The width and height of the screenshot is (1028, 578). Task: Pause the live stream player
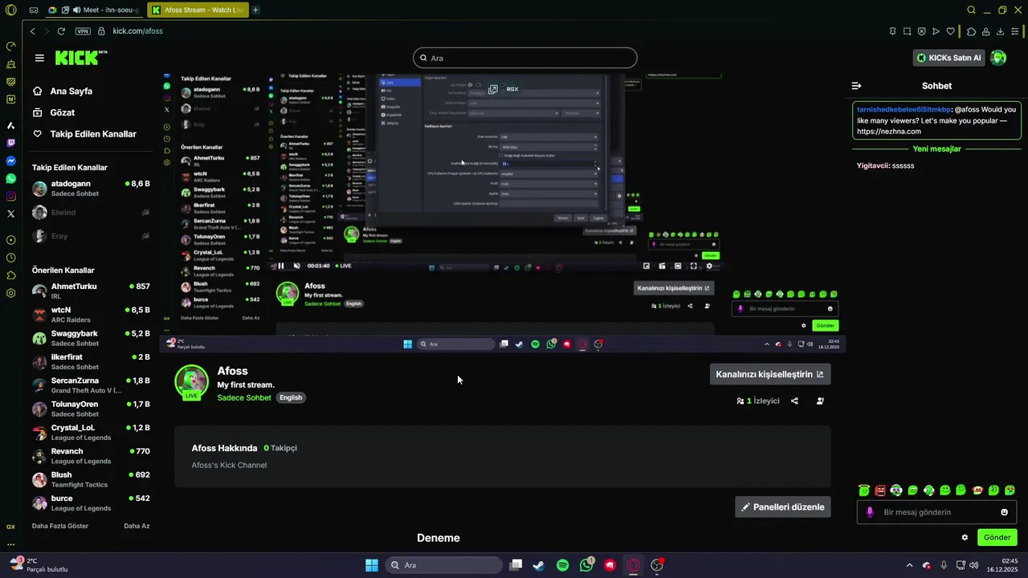[x=281, y=266]
